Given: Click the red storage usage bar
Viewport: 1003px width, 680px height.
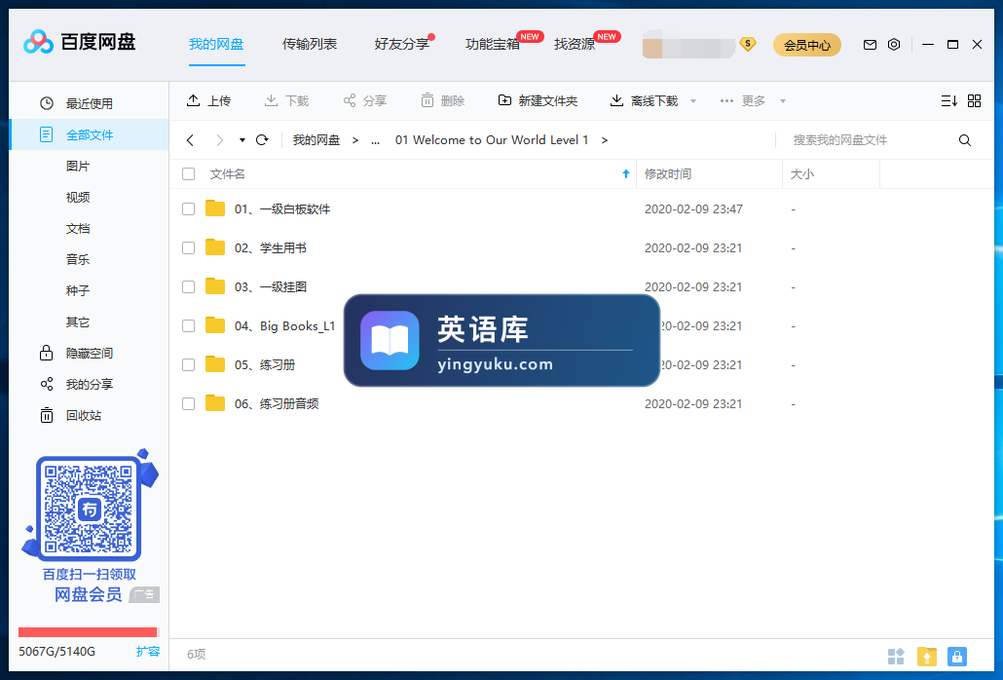Looking at the screenshot, I should pyautogui.click(x=89, y=632).
